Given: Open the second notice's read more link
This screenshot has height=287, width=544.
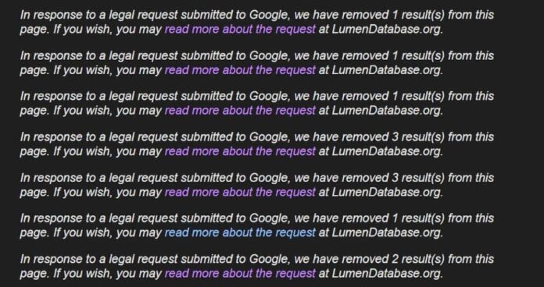Looking at the screenshot, I should pyautogui.click(x=240, y=70).
